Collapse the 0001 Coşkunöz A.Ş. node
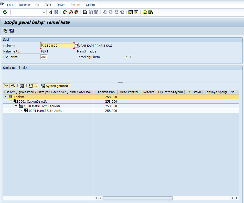This screenshot has width=244, height=203. click(x=11, y=101)
